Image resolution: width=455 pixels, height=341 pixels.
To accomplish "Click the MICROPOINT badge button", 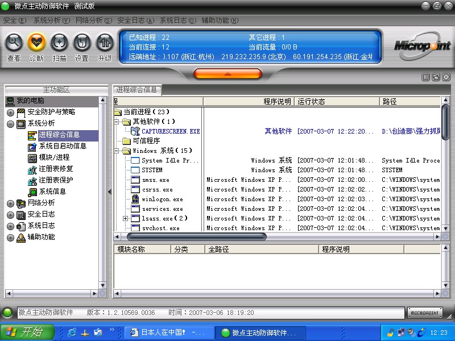I will [425, 313].
